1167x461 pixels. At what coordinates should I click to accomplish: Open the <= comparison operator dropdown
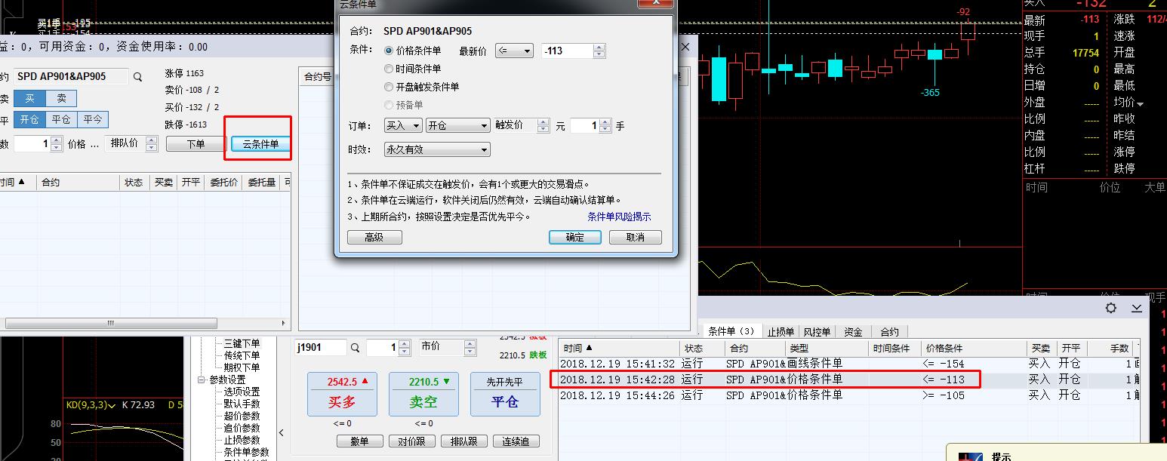(x=514, y=51)
